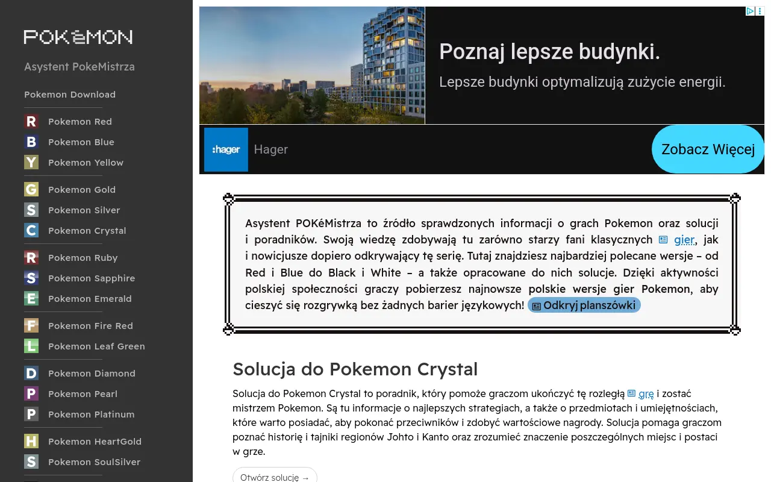Open the AdChoices icon on the banner
This screenshot has height=482, width=771.
(x=751, y=11)
